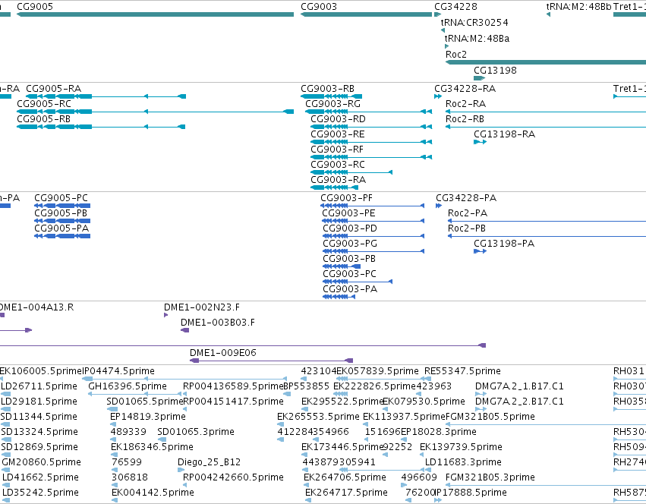The width and height of the screenshot is (646, 504).
Task: Select the CG9003-RG transcript label
Action: click(332, 104)
